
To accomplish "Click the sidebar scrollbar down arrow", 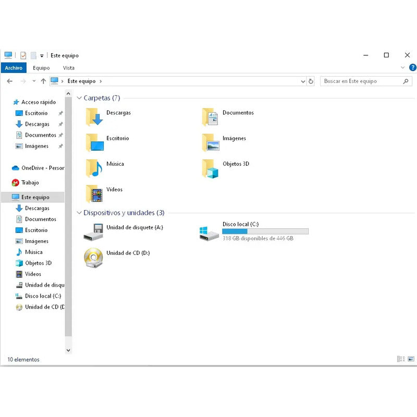I will tap(68, 350).
